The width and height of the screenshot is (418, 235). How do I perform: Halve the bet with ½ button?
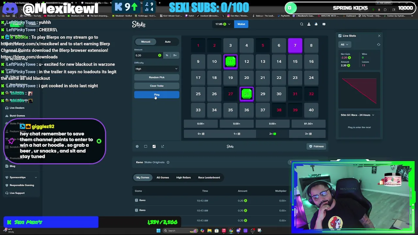167,55
